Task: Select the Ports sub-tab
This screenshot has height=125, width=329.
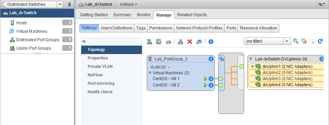Action: [x=231, y=28]
